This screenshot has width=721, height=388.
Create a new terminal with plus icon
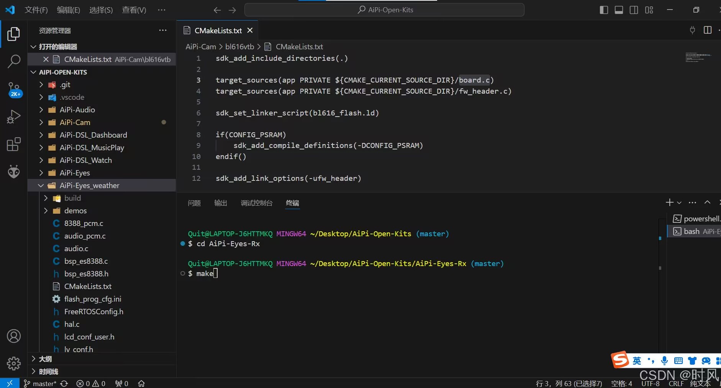tap(669, 203)
